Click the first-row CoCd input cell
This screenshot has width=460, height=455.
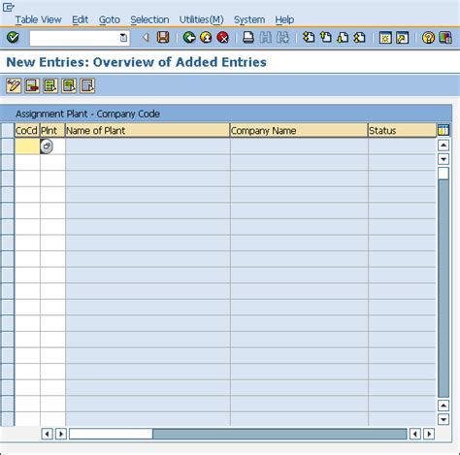coord(27,146)
